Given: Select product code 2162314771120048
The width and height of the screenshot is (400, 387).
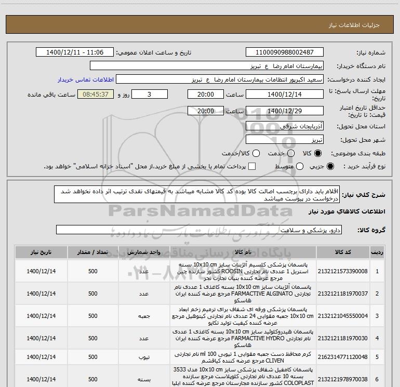Looking at the screenshot, I should [343, 357].
